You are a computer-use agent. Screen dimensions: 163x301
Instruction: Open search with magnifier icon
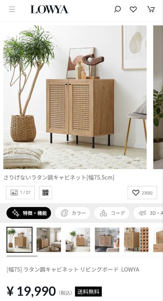(x=117, y=9)
